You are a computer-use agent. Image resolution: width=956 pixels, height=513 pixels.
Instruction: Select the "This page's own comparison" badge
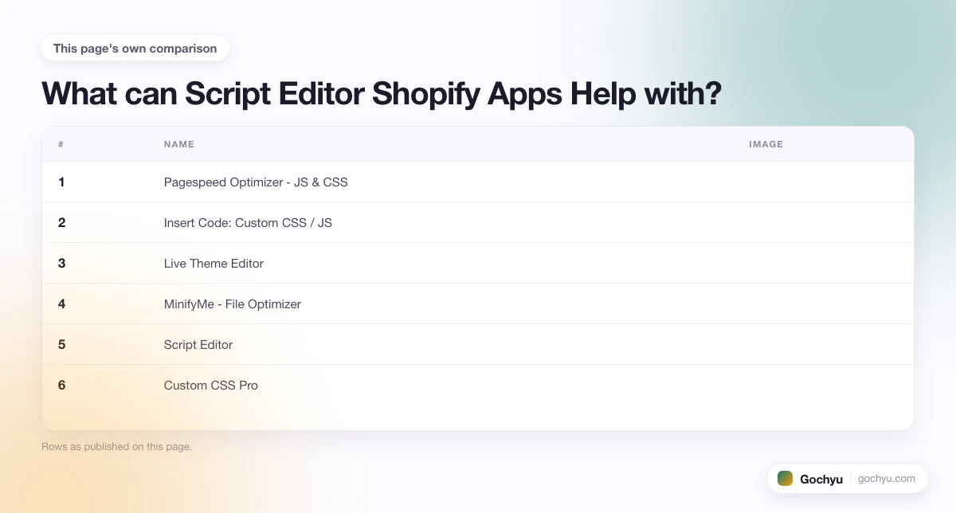click(135, 49)
